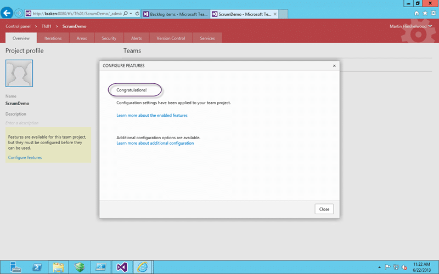Click the search magnifier in address bar

(x=126, y=13)
